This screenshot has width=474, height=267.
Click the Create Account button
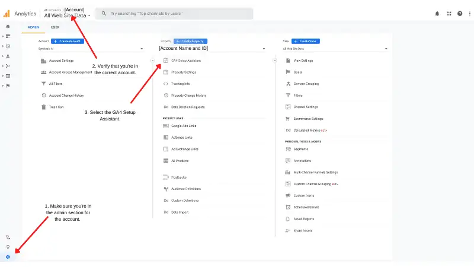(68, 41)
